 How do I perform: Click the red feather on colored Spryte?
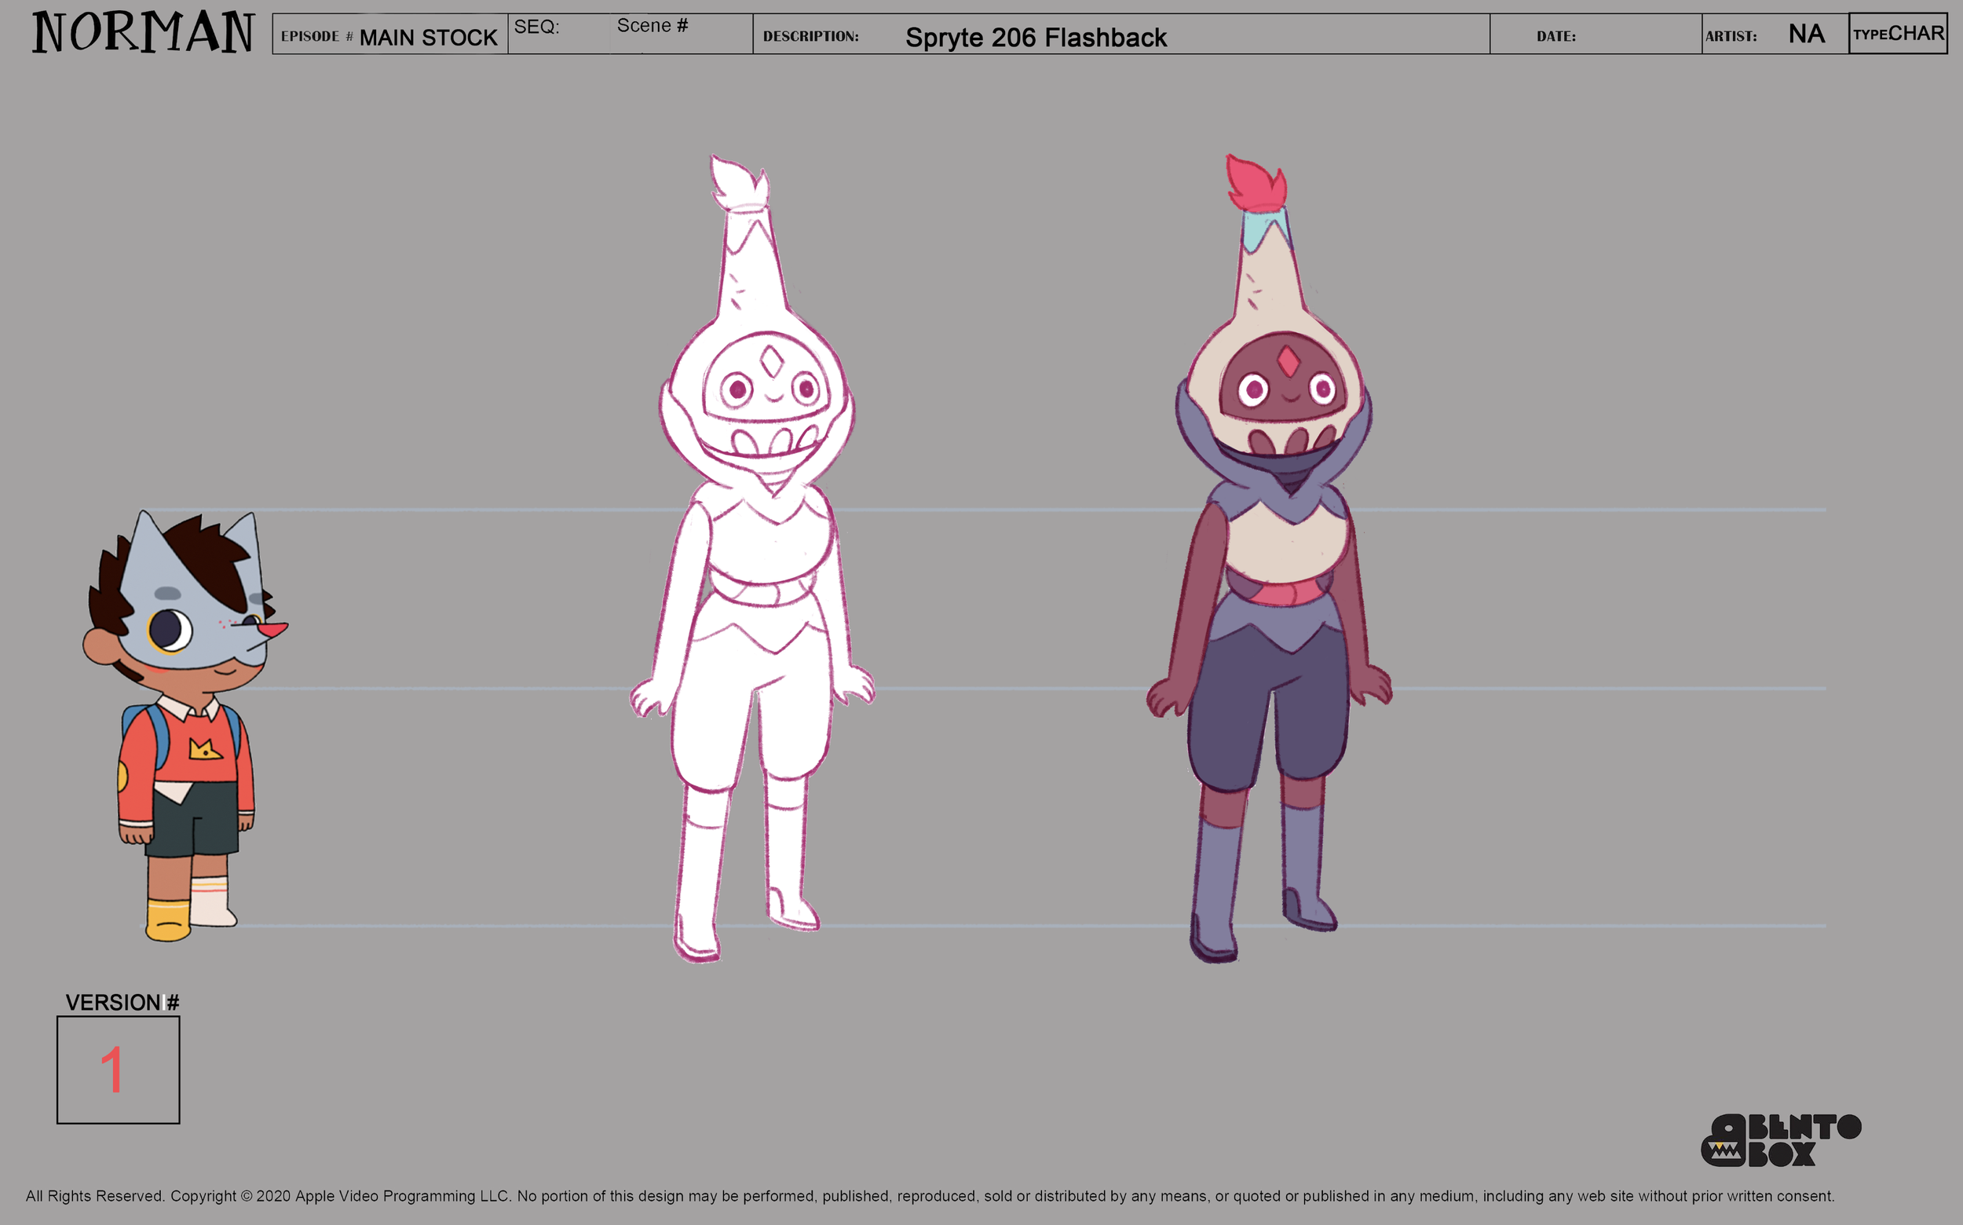1255,185
